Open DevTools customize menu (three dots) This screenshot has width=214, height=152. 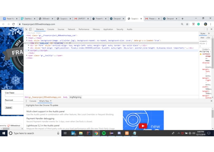(x=207, y=29)
